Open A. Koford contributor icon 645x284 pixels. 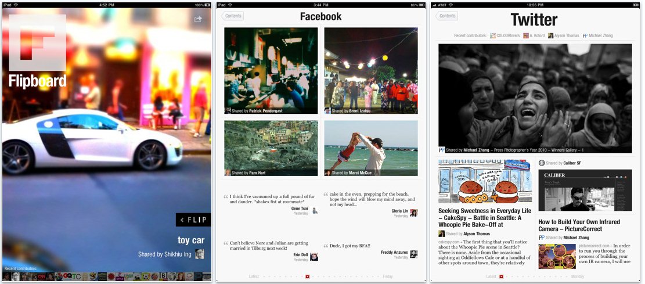526,36
